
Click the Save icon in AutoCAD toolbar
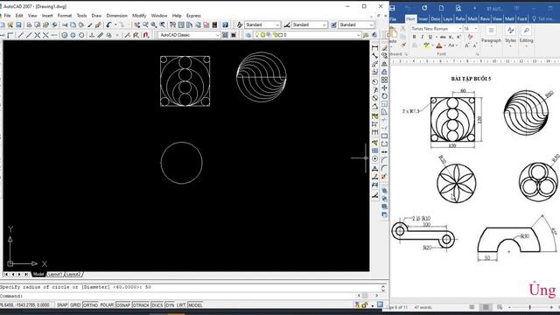click(x=18, y=25)
